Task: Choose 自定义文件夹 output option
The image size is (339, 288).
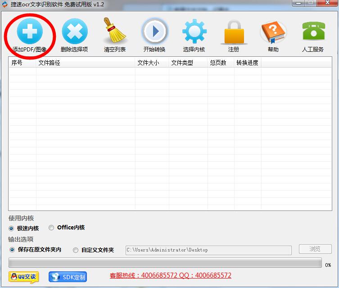Action: pyautogui.click(x=76, y=250)
